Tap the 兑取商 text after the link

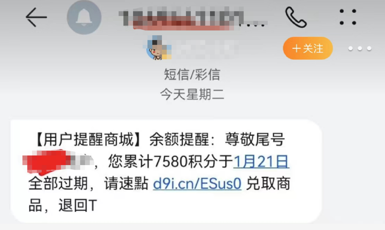pyautogui.click(x=268, y=184)
